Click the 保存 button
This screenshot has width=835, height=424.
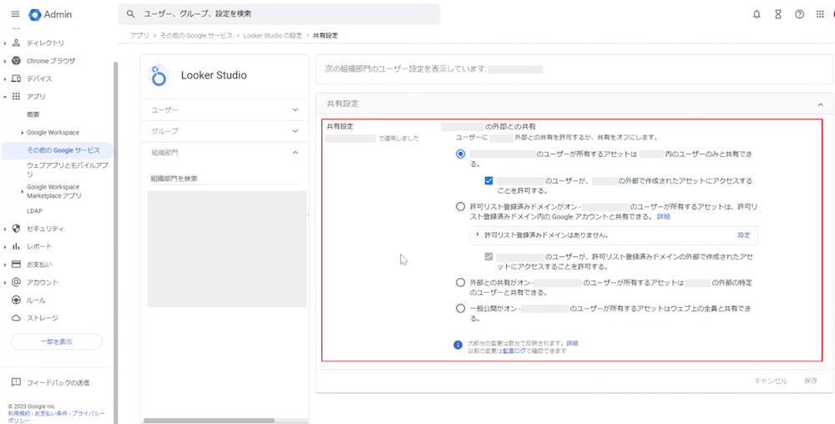811,381
